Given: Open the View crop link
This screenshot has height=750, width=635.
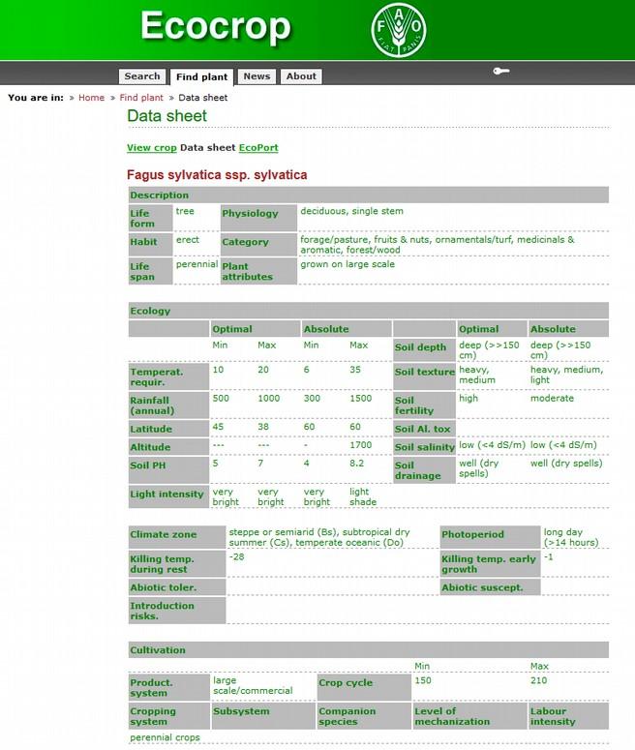Looking at the screenshot, I should [x=152, y=148].
